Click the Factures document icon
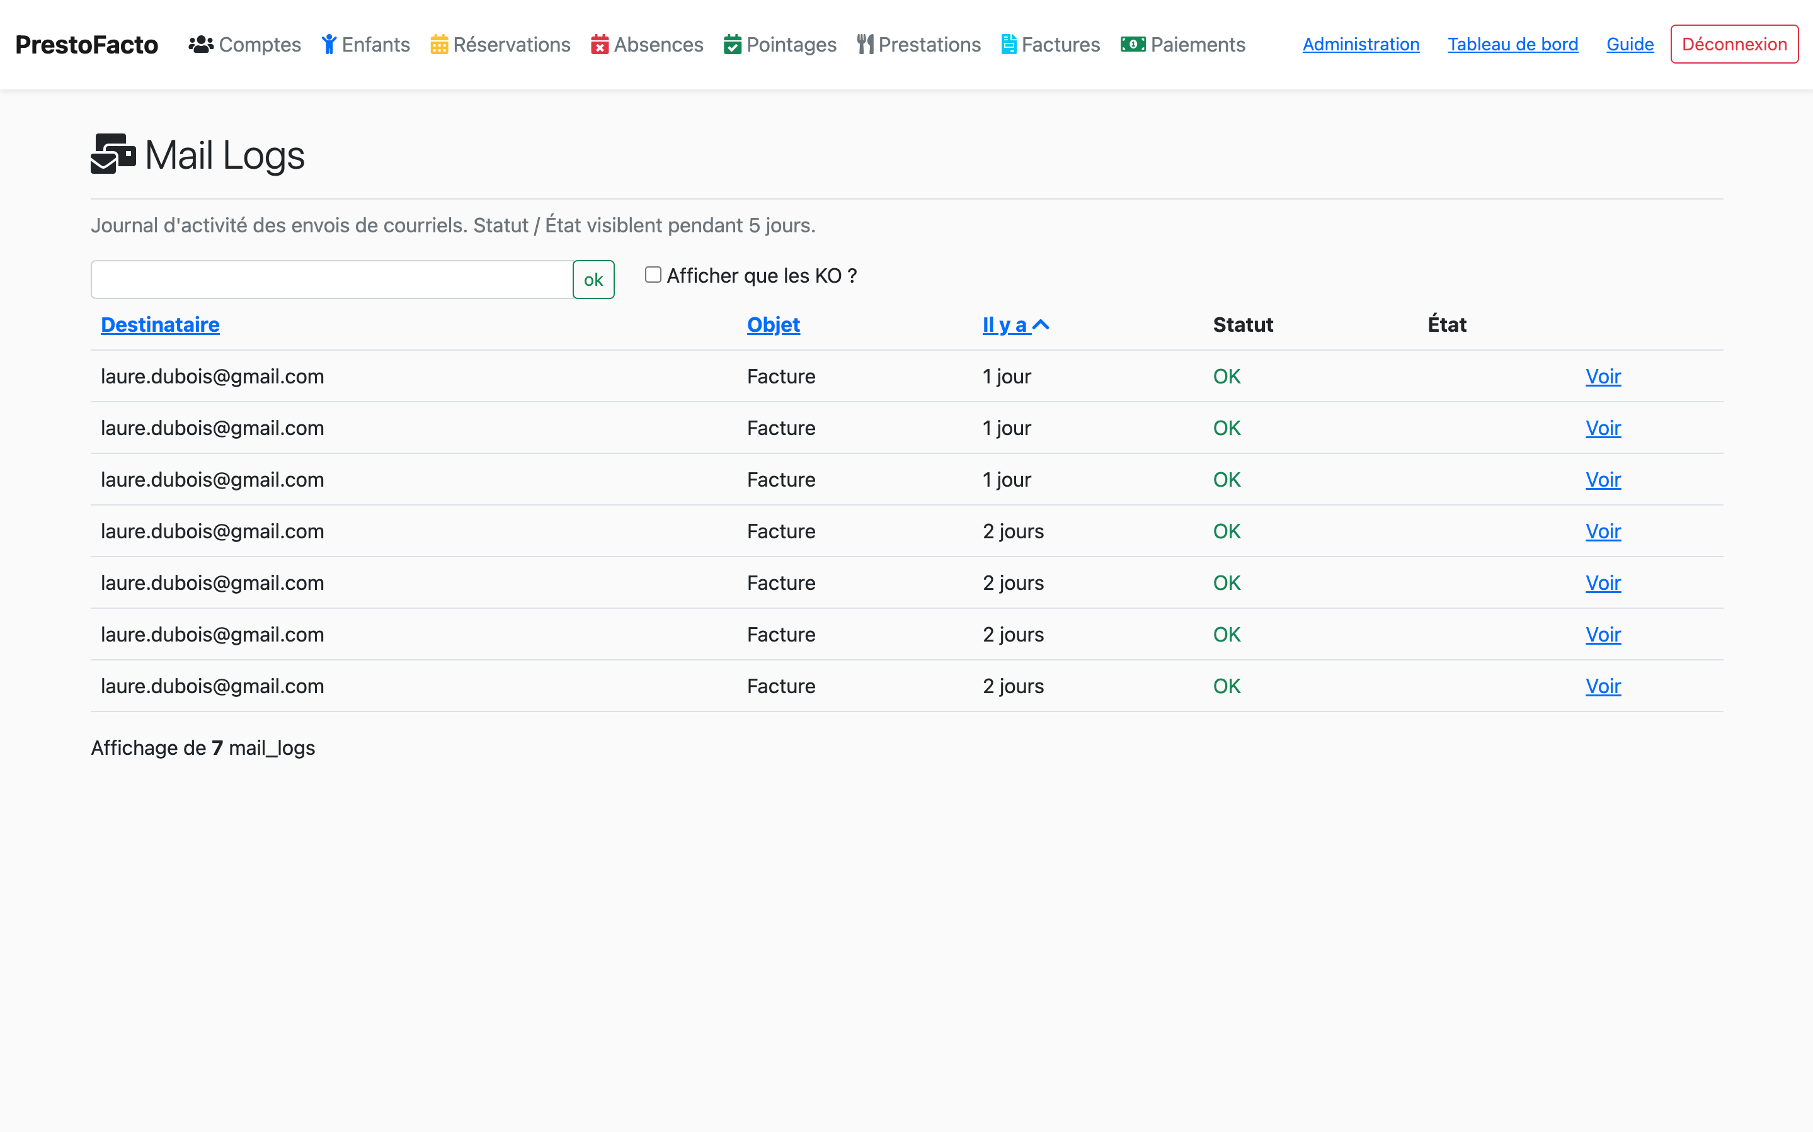 pyautogui.click(x=1009, y=45)
